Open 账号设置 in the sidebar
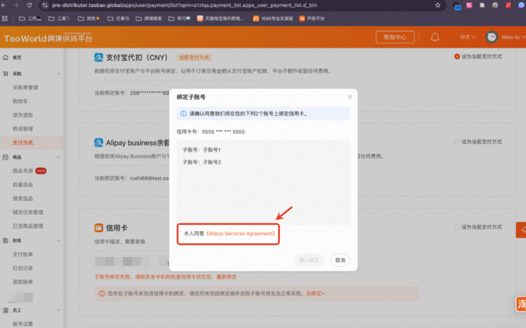The height and width of the screenshot is (328, 526). click(23, 324)
